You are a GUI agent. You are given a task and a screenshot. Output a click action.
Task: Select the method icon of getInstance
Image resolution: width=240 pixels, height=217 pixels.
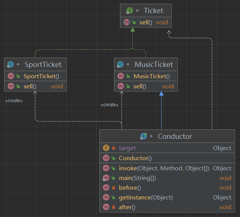(x=106, y=197)
